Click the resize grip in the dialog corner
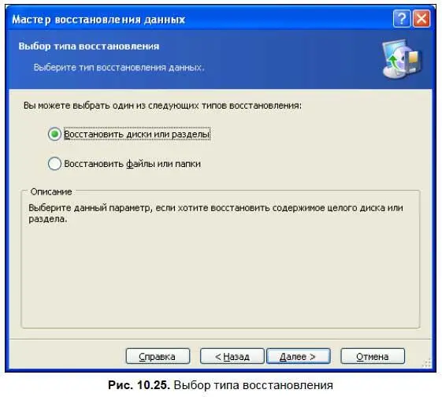 [427, 363]
